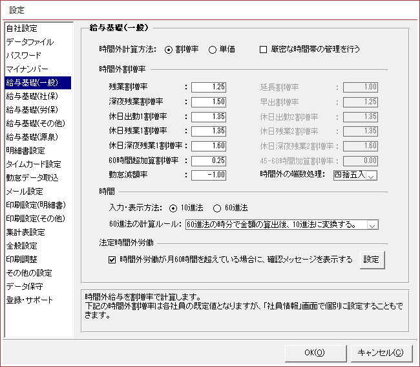This screenshot has width=420, height=367.
Task: Enable 厳密な時間帯の管理を行う checkbox
Action: coord(263,49)
